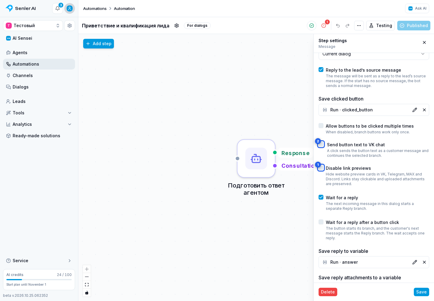
Task: Undo the last change
Action: pos(338,26)
